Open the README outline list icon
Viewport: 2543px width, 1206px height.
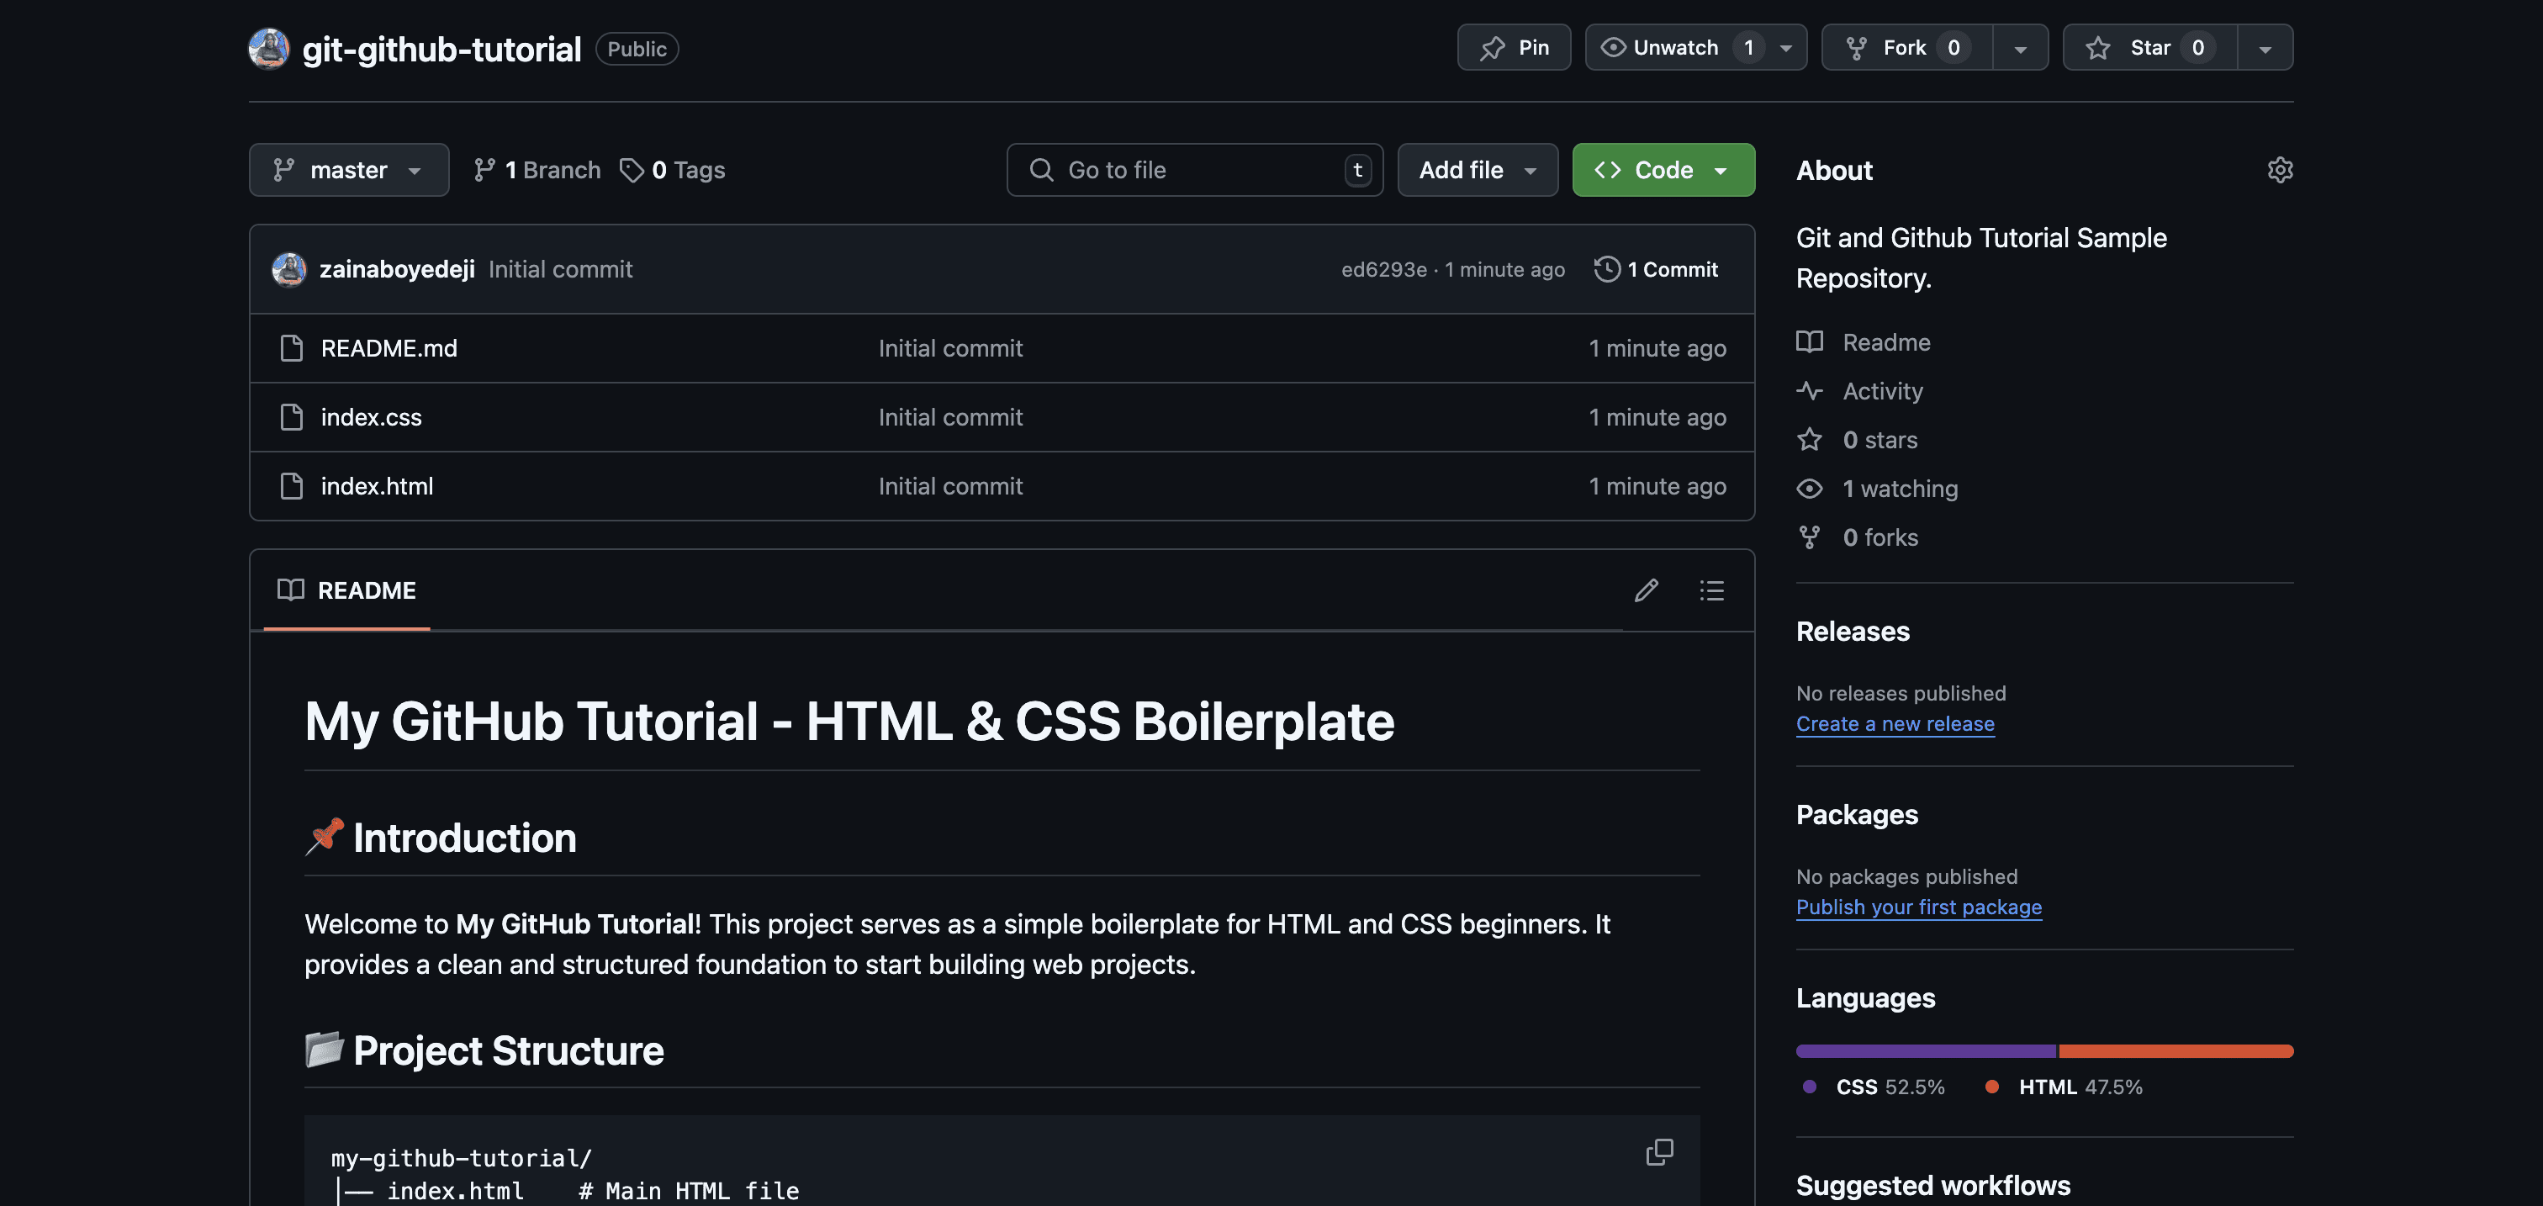coord(1710,590)
